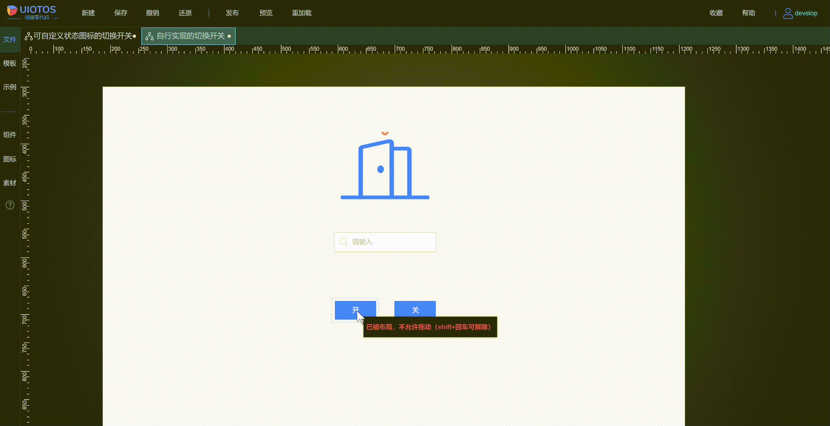Switch to 自行实现的切换开关 tab
The height and width of the screenshot is (426, 830).
[x=189, y=36]
